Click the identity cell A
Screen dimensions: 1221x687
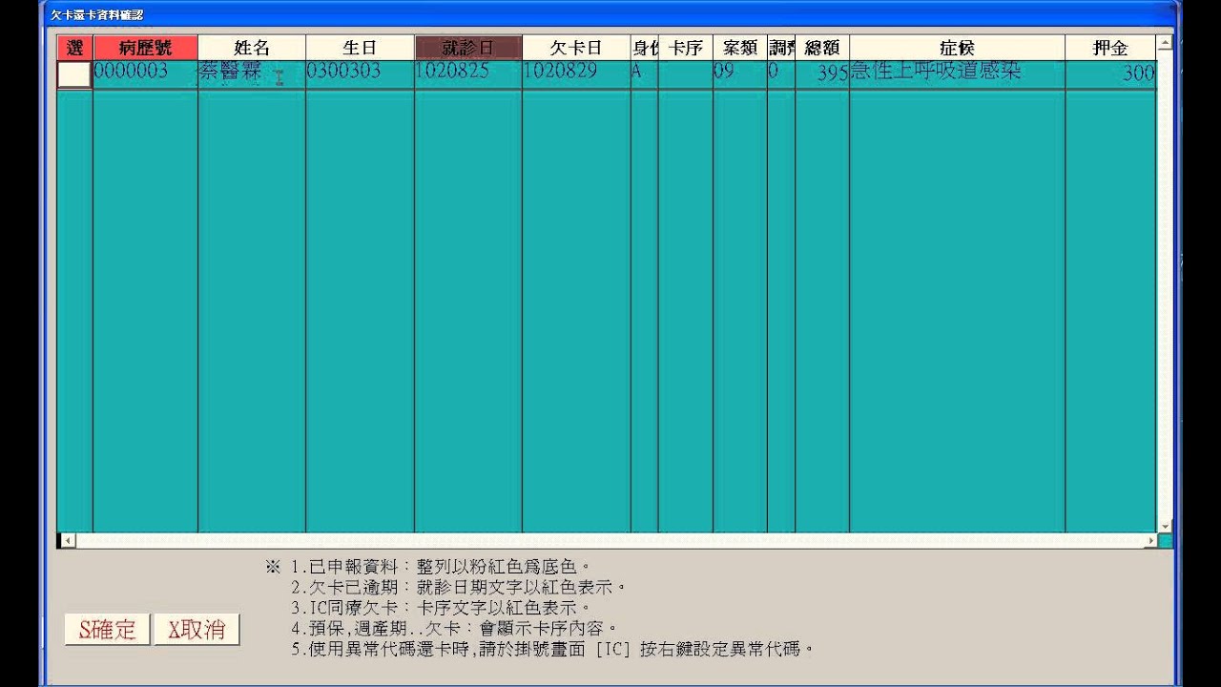click(x=645, y=74)
